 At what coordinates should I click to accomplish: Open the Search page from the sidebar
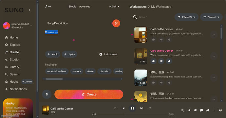pyautogui.click(x=12, y=74)
